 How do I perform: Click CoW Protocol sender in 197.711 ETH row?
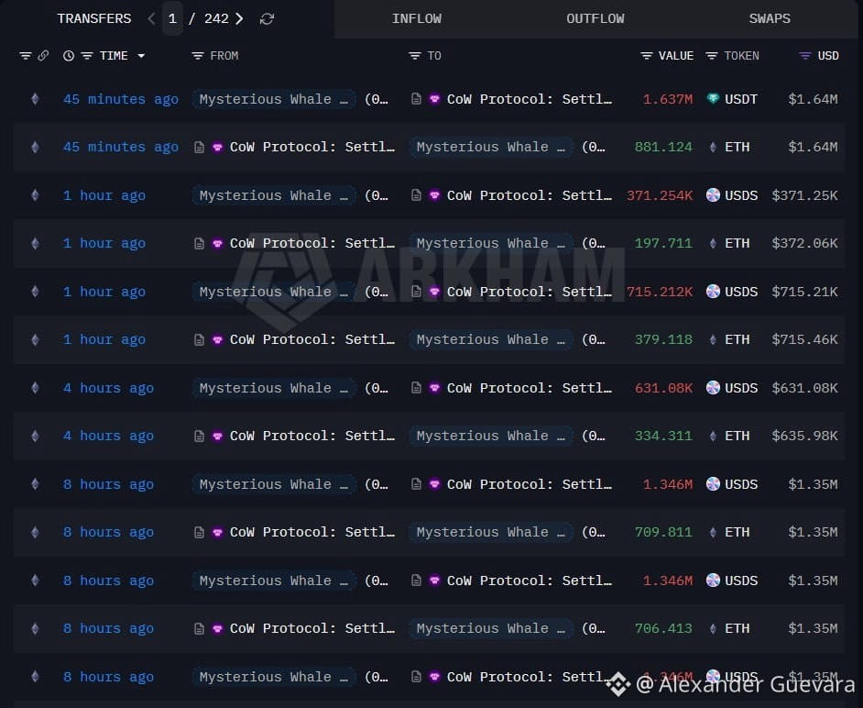(312, 244)
